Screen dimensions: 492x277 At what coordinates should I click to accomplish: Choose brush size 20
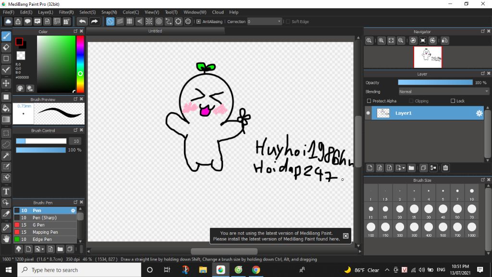(399, 212)
